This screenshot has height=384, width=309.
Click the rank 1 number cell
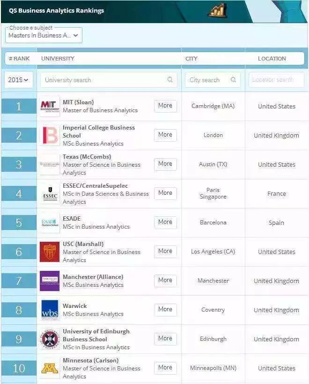19,106
